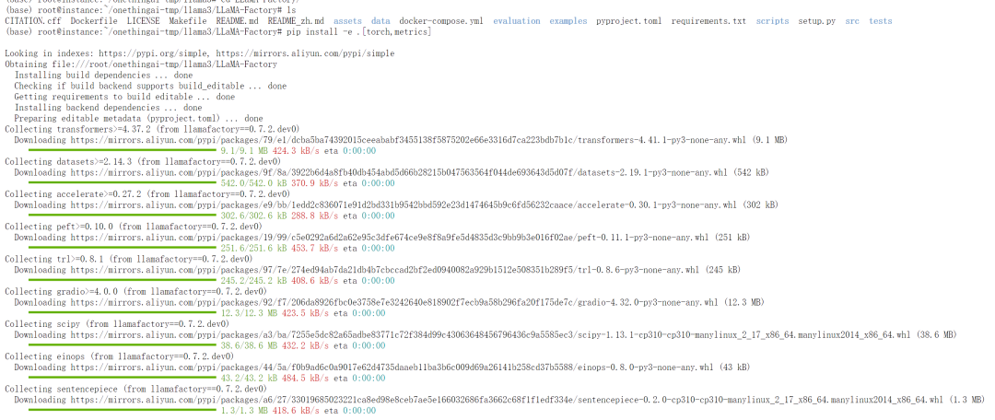
Task: Click the sentencepiece-0.2.0 wheel download URL
Action: [506, 399]
